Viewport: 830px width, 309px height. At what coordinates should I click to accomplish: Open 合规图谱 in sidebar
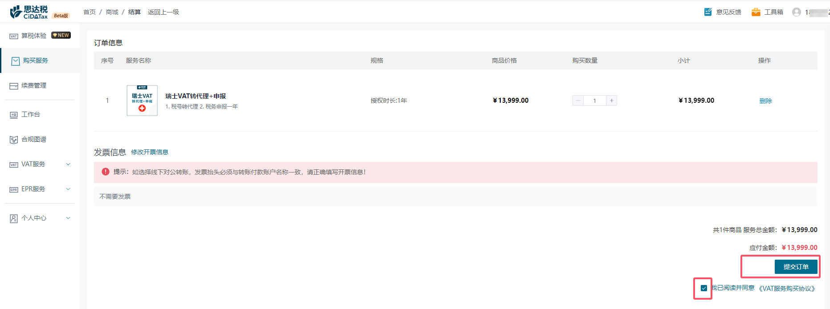[34, 139]
